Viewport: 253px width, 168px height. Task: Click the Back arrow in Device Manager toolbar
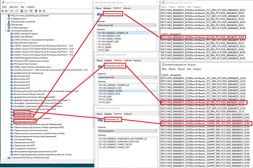click(3, 11)
